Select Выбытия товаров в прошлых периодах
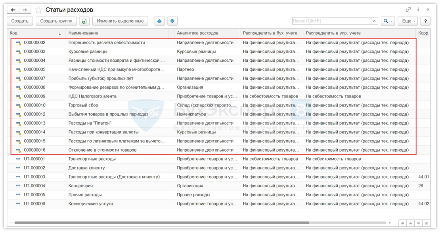 click(218, 114)
